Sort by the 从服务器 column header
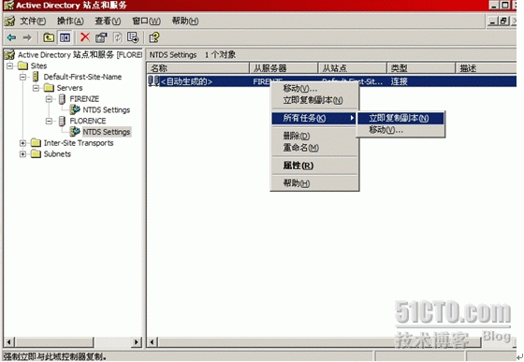524x362 pixels. (x=284, y=68)
